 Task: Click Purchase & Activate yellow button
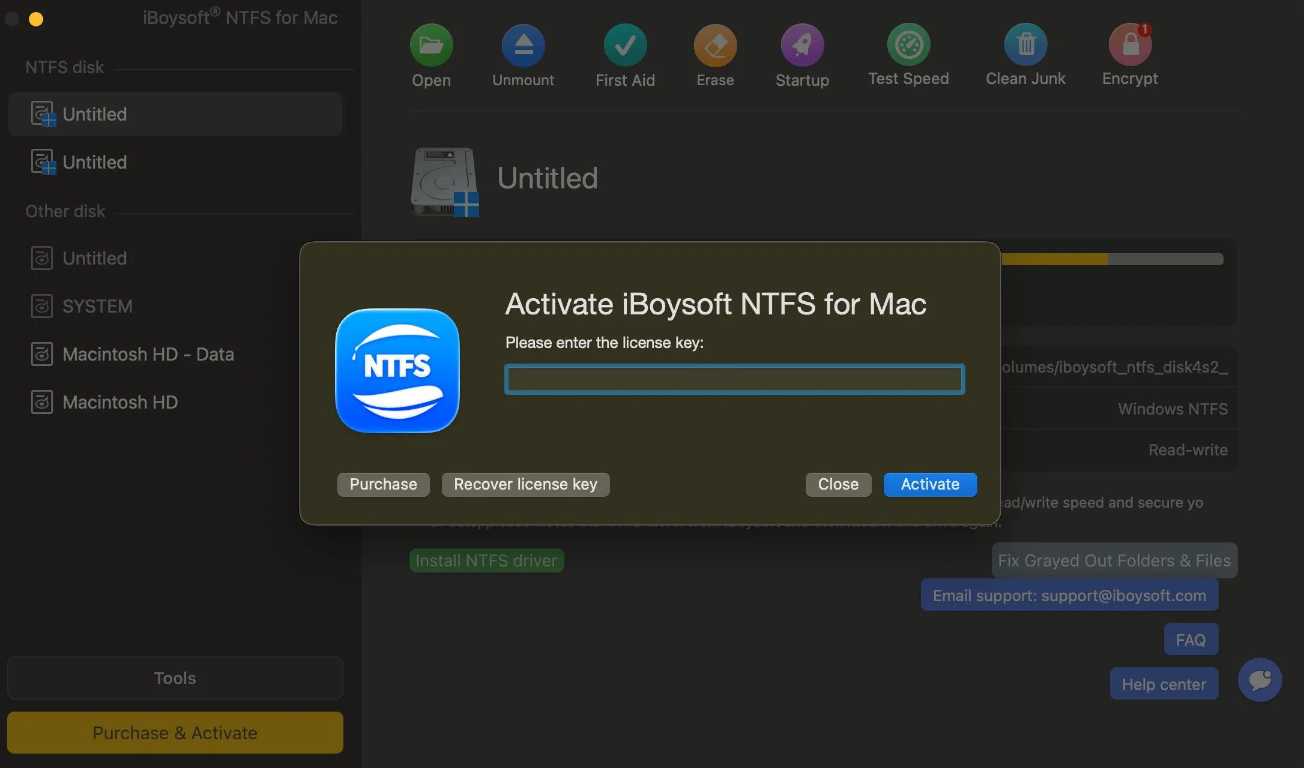[x=175, y=733]
